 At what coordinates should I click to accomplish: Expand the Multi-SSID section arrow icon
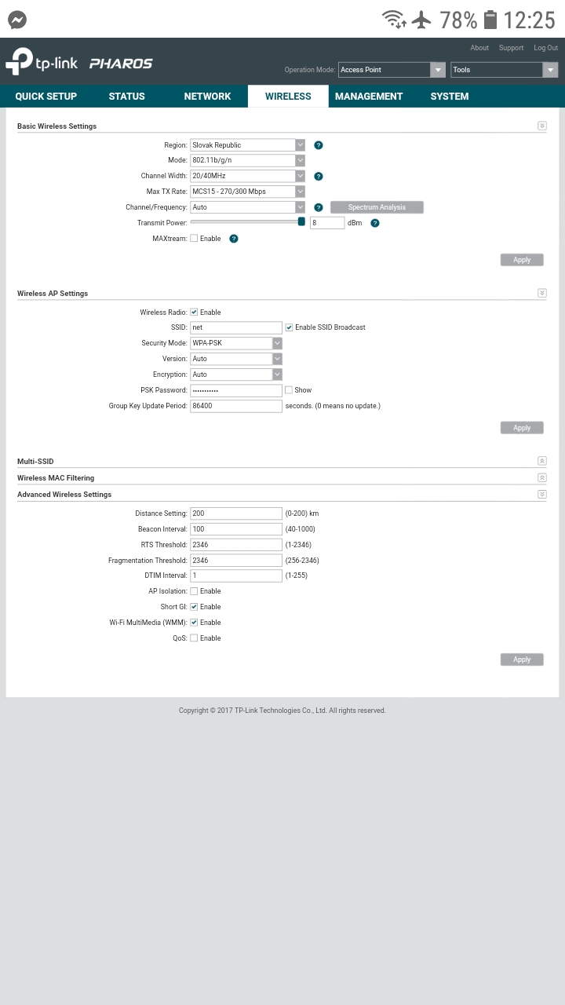(x=541, y=461)
